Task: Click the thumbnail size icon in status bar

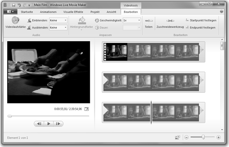Action: (x=177, y=137)
